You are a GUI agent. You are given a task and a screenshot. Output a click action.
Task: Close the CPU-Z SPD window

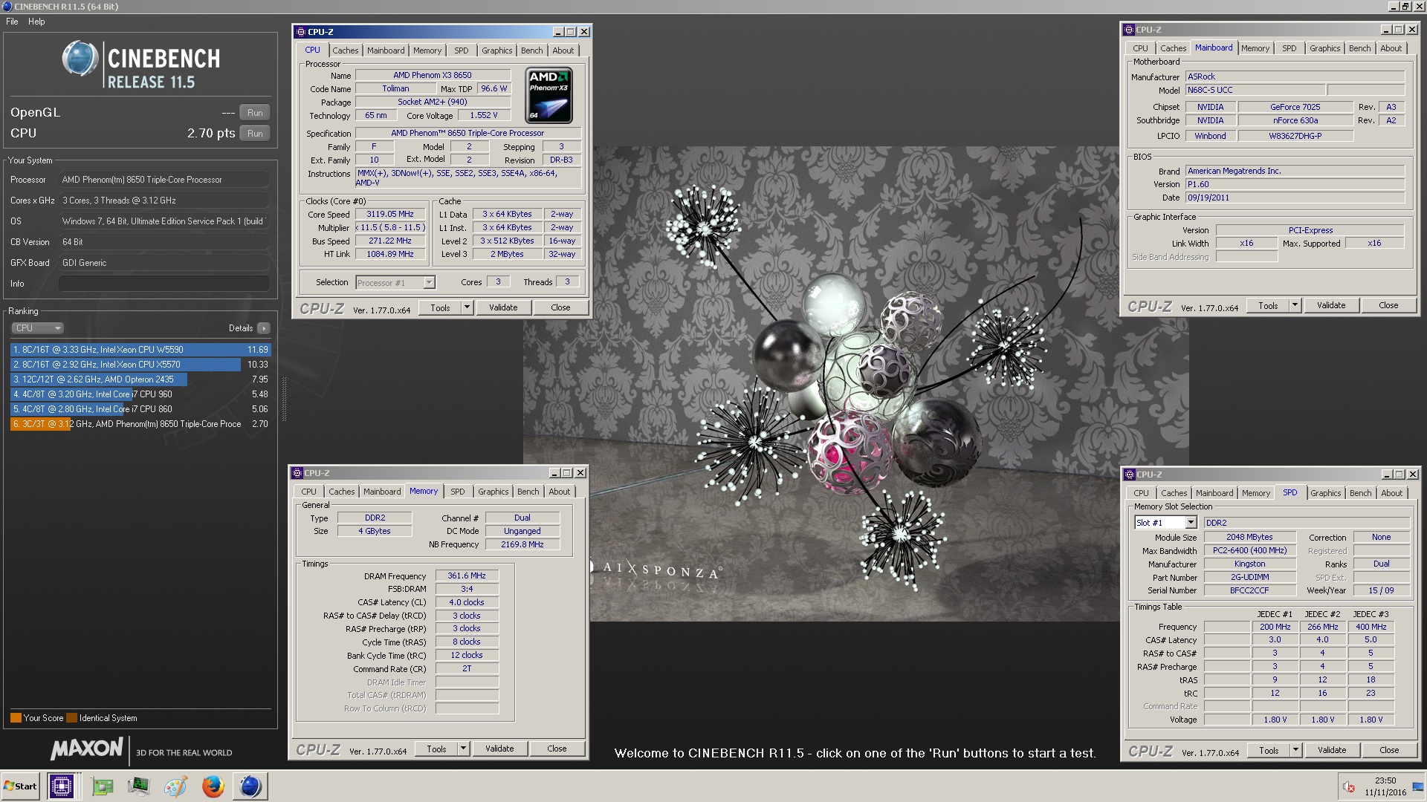1413,475
